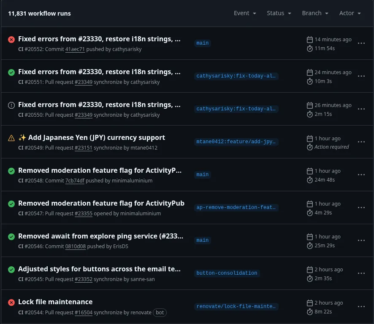Click the warning triangle icon for JPY run
Viewport: 374px width, 324px height.
(11, 138)
